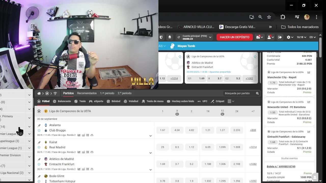Click the Chrome extensions puzzle icon

point(283,17)
